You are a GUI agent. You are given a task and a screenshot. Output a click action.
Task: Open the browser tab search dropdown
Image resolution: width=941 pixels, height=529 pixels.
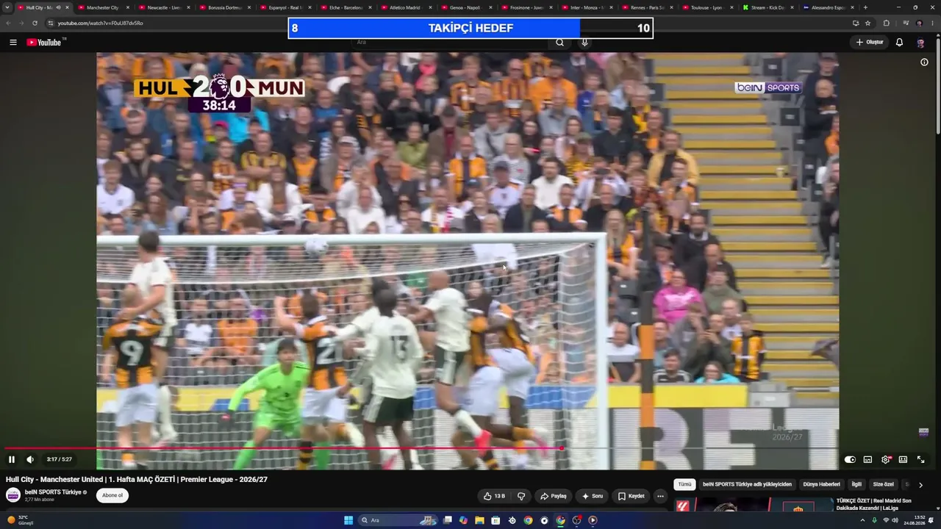point(7,7)
